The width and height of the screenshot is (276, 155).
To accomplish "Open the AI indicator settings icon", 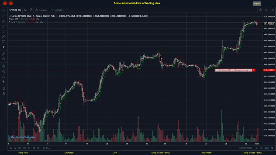I will click(22, 22).
